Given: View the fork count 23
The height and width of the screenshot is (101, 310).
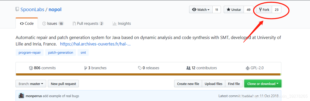Looking at the screenshot, I should (277, 10).
